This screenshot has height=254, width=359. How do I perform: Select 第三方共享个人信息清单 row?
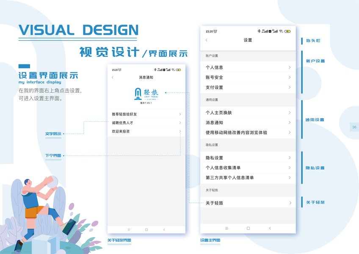248,178
